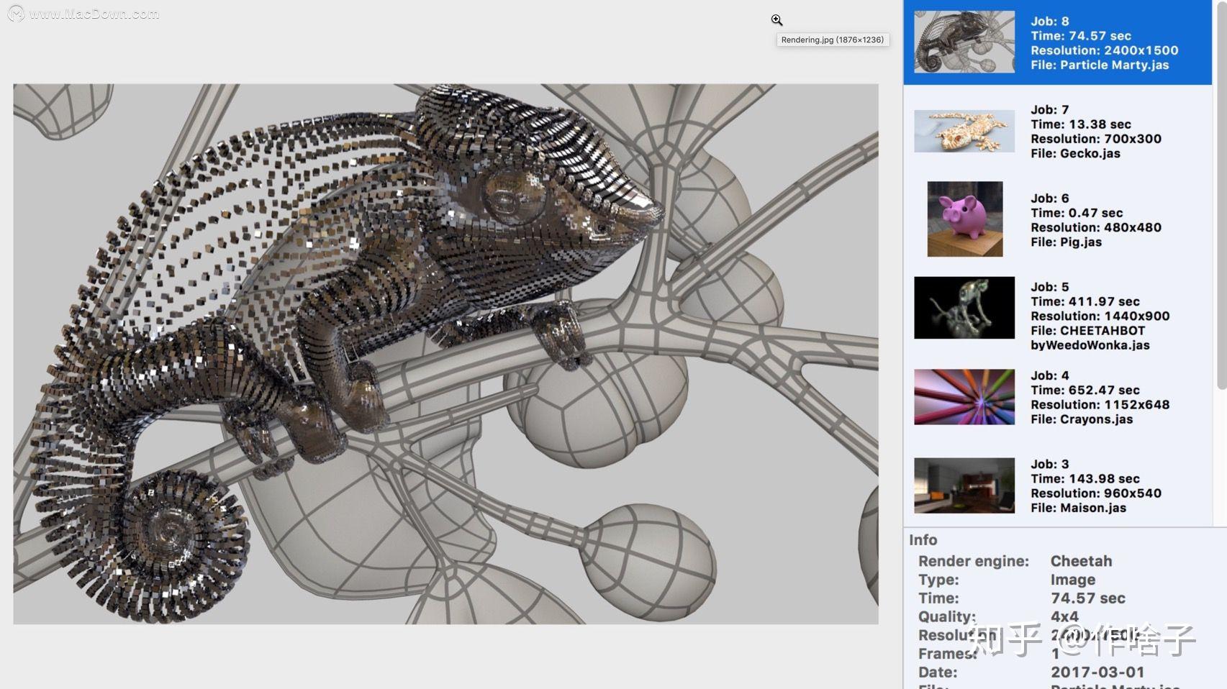Viewport: 1227px width, 689px height.
Task: Click the Crayons.jas colorful render thumbnail
Action: pos(964,396)
